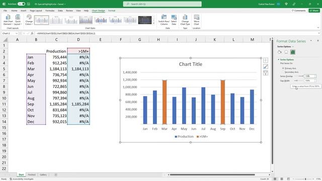Click the formula bar SERIES formula

coord(66,33)
